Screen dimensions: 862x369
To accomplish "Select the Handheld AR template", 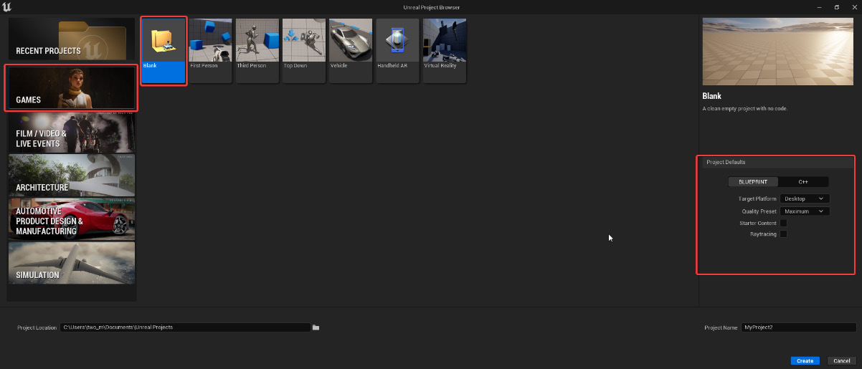I will (397, 51).
